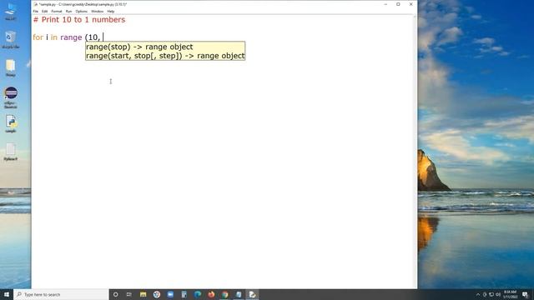Open the round colorful taskbar app icon
534x300 pixels.
[157, 294]
